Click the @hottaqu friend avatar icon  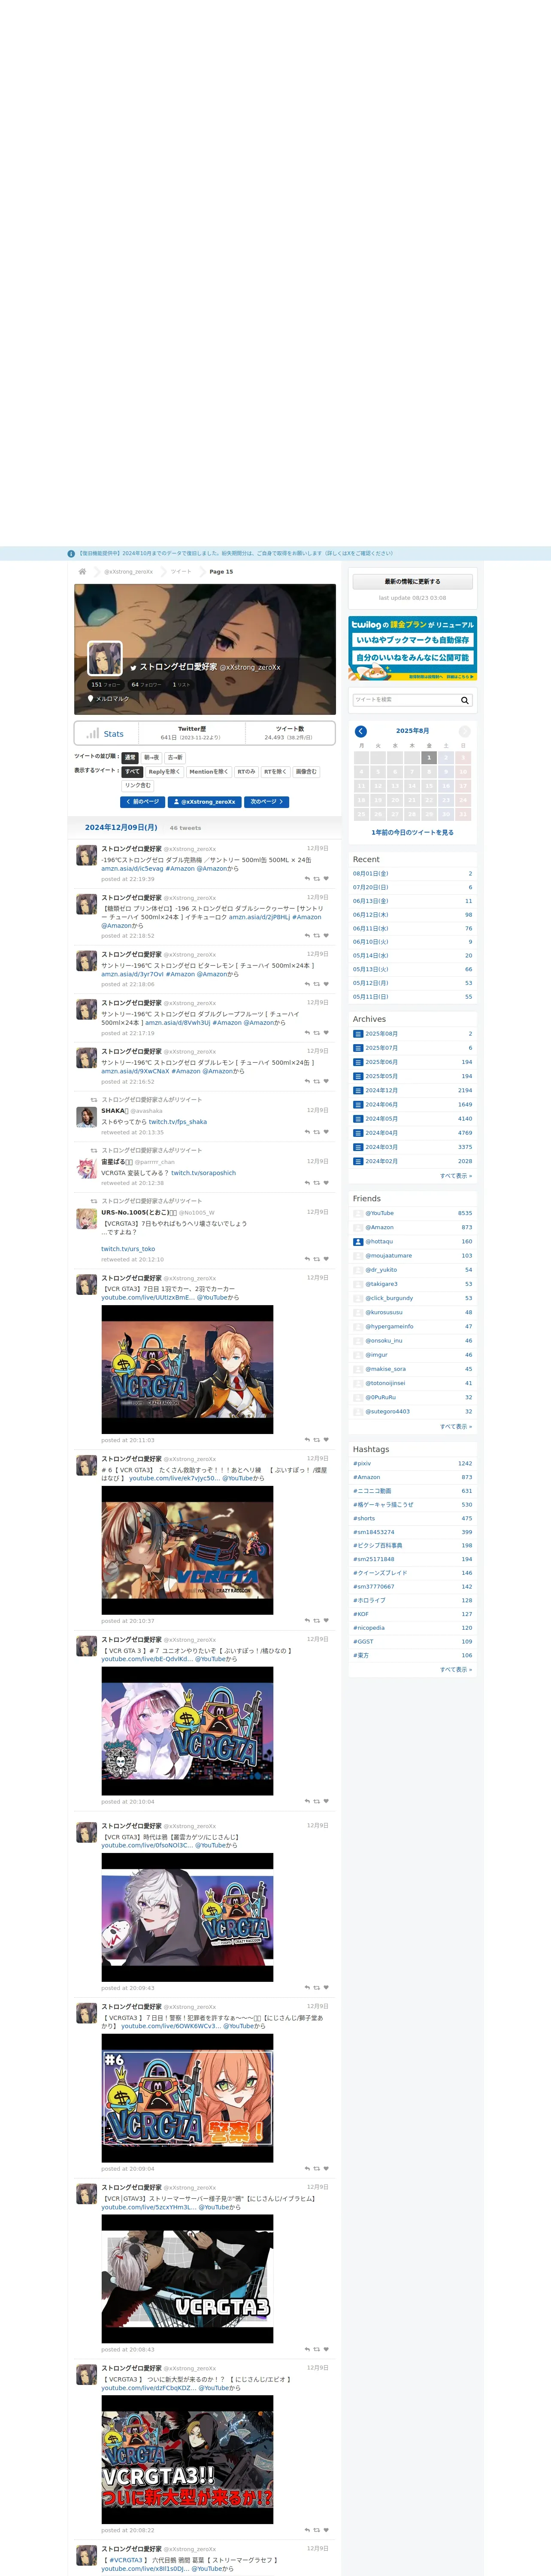point(358,1241)
